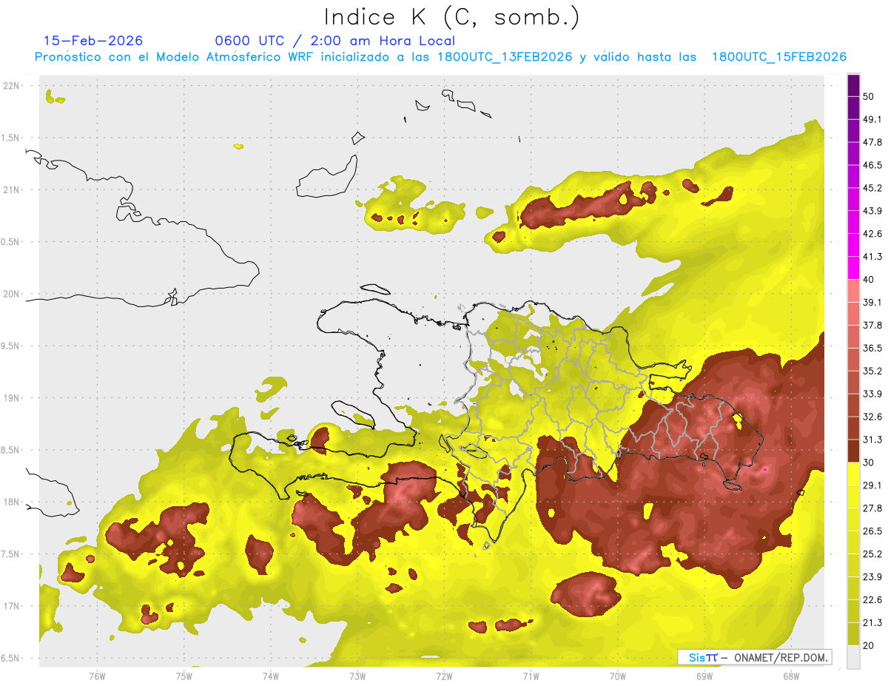This screenshot has width=888, height=686.
Task: Click the dark purple legend band beside 50
Action: (853, 85)
